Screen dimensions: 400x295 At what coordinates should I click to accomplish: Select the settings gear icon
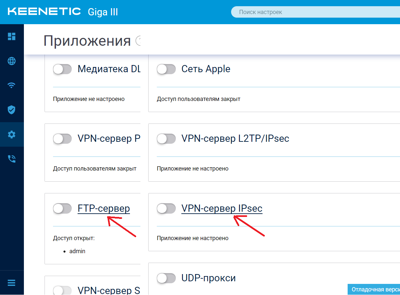click(12, 134)
